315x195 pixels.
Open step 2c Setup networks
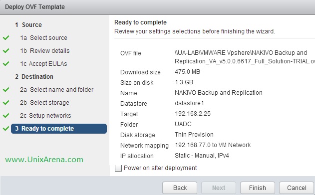tap(45, 116)
